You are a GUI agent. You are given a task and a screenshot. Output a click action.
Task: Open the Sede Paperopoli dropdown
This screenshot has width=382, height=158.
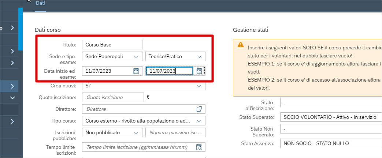[136, 56]
